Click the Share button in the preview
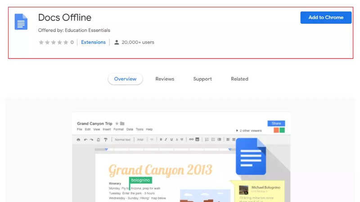The height and width of the screenshot is (202, 360). point(276,123)
